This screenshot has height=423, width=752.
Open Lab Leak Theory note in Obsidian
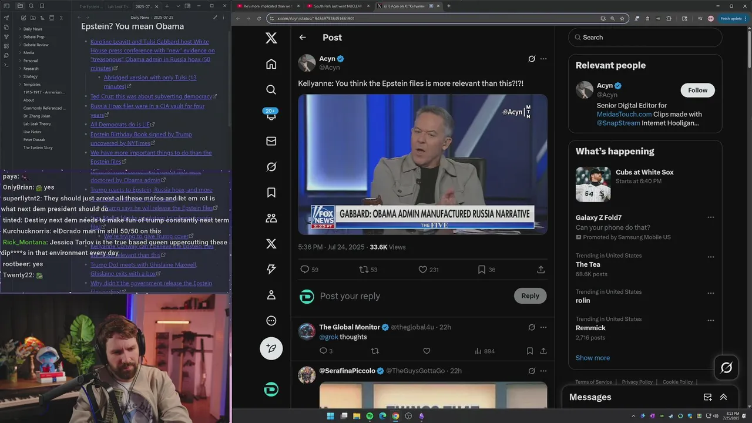(x=37, y=124)
